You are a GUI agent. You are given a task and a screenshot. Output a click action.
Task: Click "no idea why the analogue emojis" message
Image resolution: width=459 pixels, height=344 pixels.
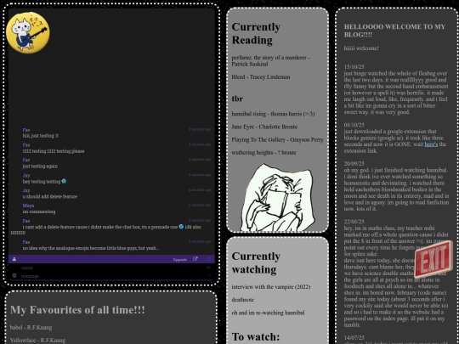point(91,248)
